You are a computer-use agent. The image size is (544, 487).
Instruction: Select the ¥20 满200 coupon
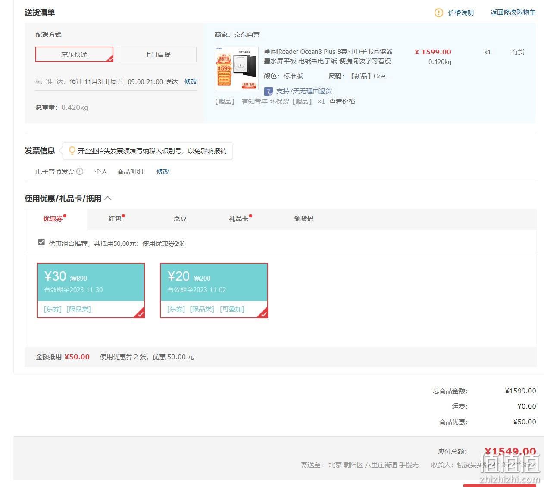pyautogui.click(x=214, y=291)
